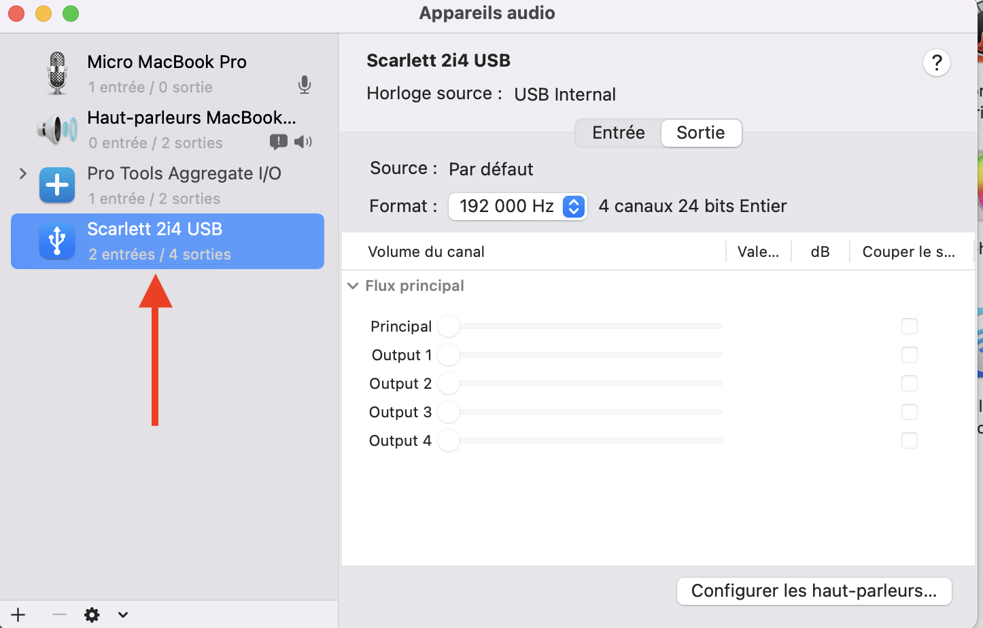Image resolution: width=983 pixels, height=628 pixels.
Task: Click Configurer les haut-parleurs button
Action: 814,591
